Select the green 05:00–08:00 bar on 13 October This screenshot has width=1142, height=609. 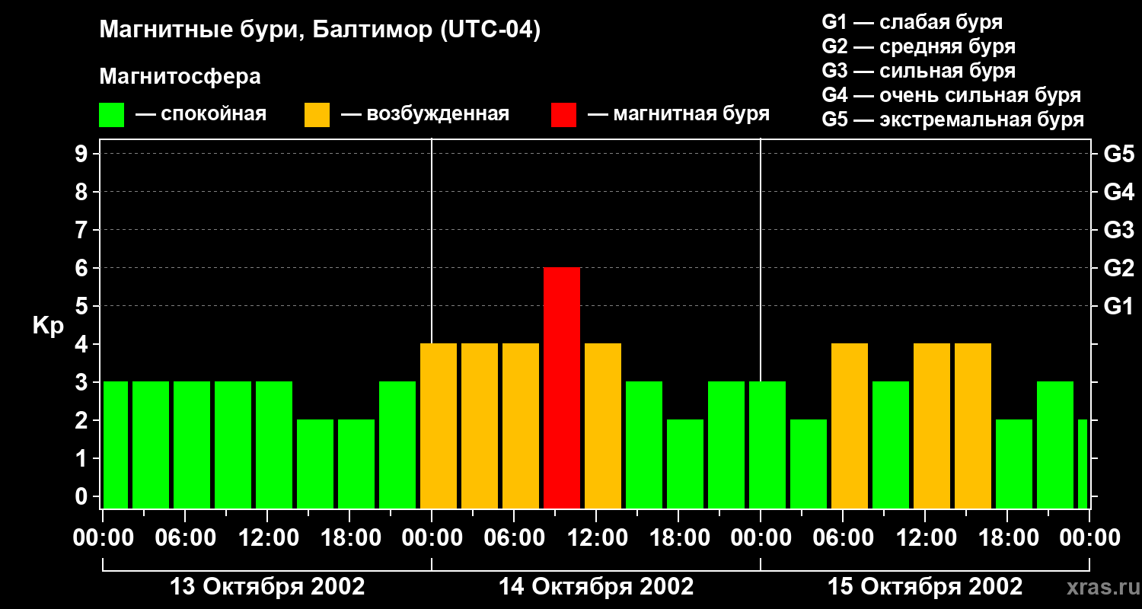[x=192, y=445]
